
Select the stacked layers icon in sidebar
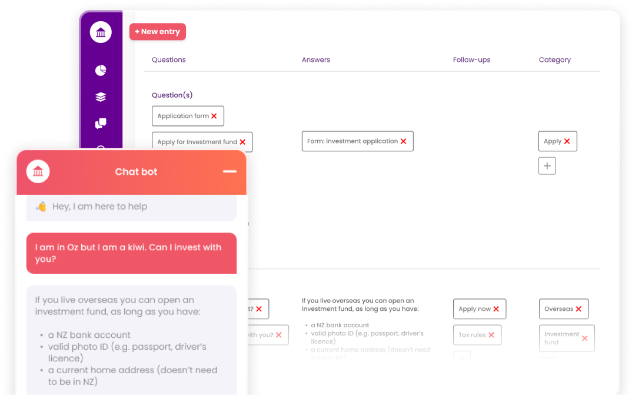click(x=101, y=97)
